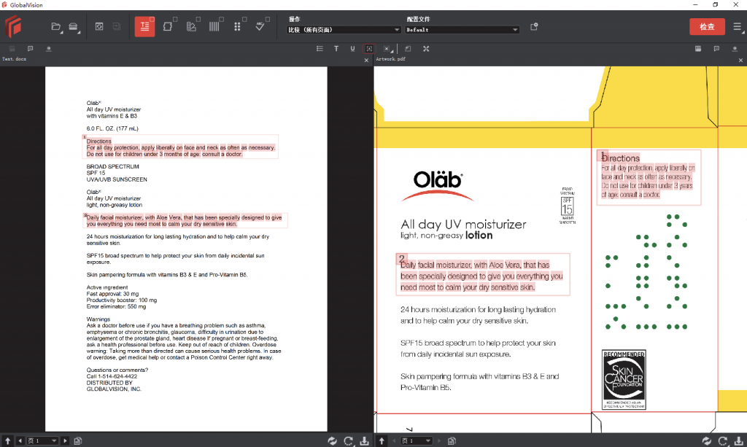Select the T text tool
The image size is (747, 447).
[x=336, y=49]
